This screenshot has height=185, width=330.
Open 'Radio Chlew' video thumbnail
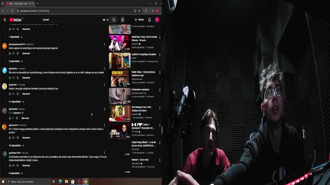(120, 78)
